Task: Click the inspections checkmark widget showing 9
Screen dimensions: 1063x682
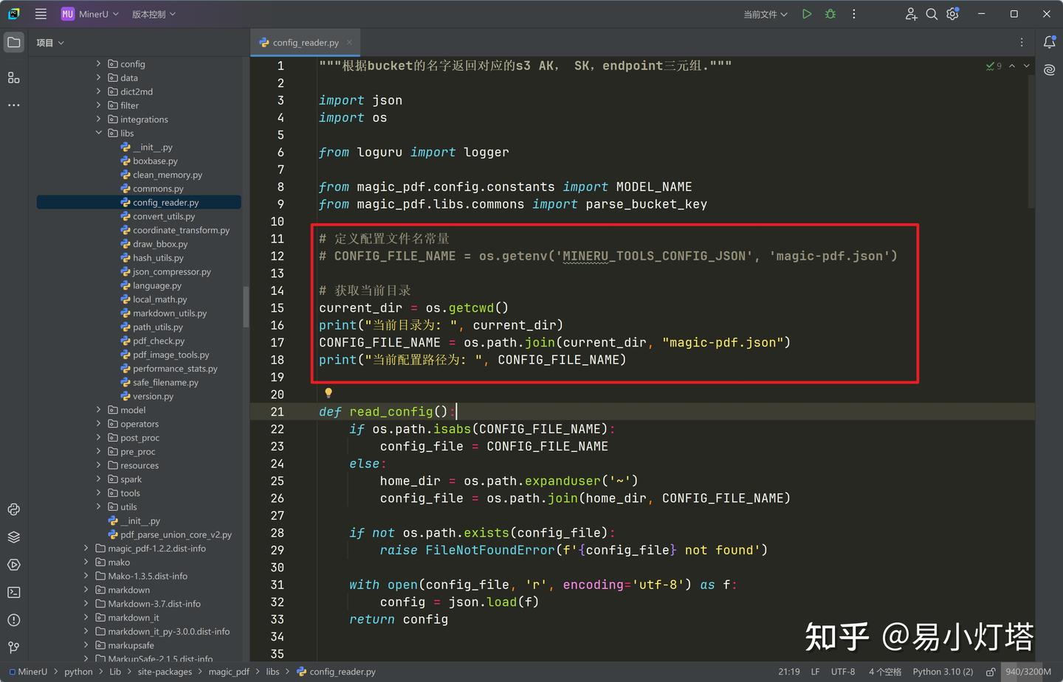Action: 994,66
